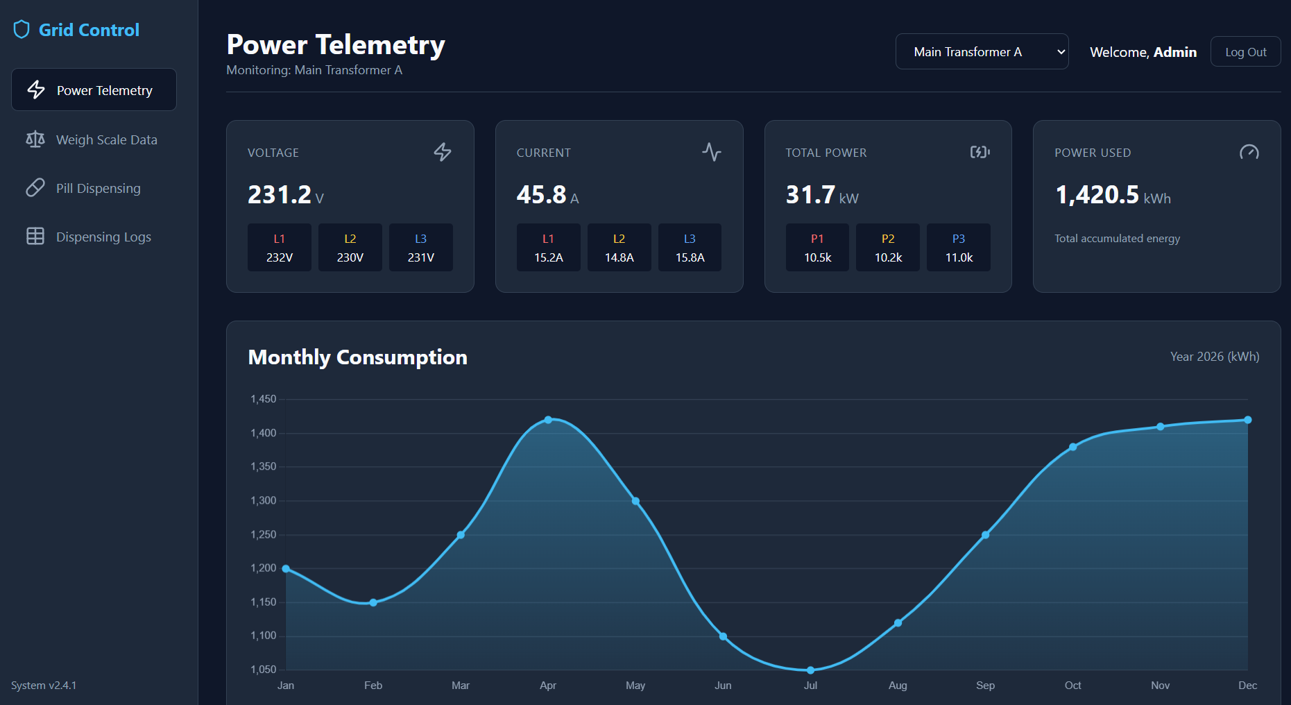Click the battery charging icon on Total Power
This screenshot has width=1291, height=705.
[x=980, y=152]
